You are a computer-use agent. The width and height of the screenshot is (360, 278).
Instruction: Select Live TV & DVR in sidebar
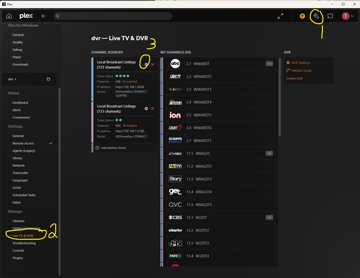tap(23, 236)
